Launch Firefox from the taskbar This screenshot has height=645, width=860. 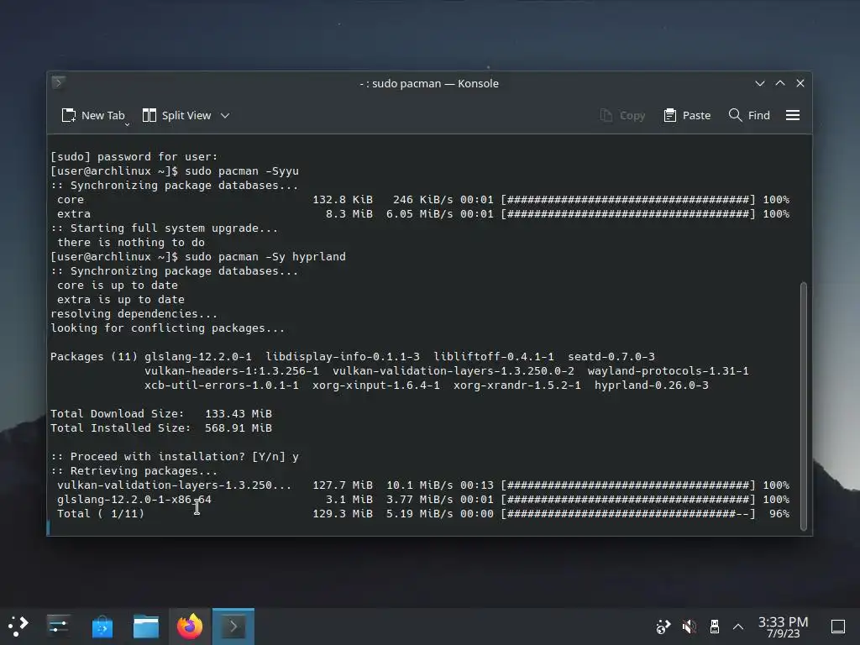(190, 626)
